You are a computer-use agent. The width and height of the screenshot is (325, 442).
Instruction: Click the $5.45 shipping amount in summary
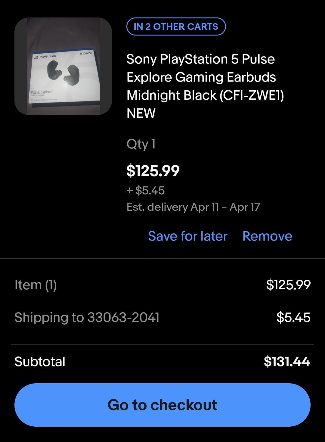pyautogui.click(x=293, y=317)
